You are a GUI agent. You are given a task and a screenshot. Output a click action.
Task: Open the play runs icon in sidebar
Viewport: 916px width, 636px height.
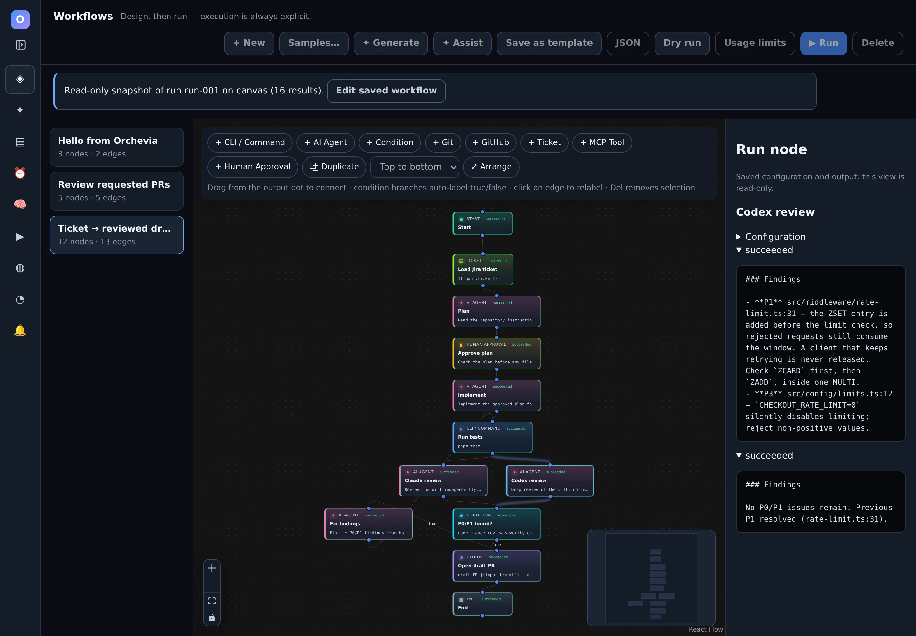click(x=20, y=237)
